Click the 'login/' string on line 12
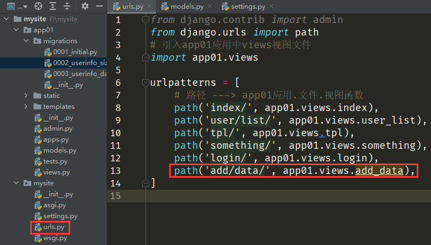 coord(229,158)
